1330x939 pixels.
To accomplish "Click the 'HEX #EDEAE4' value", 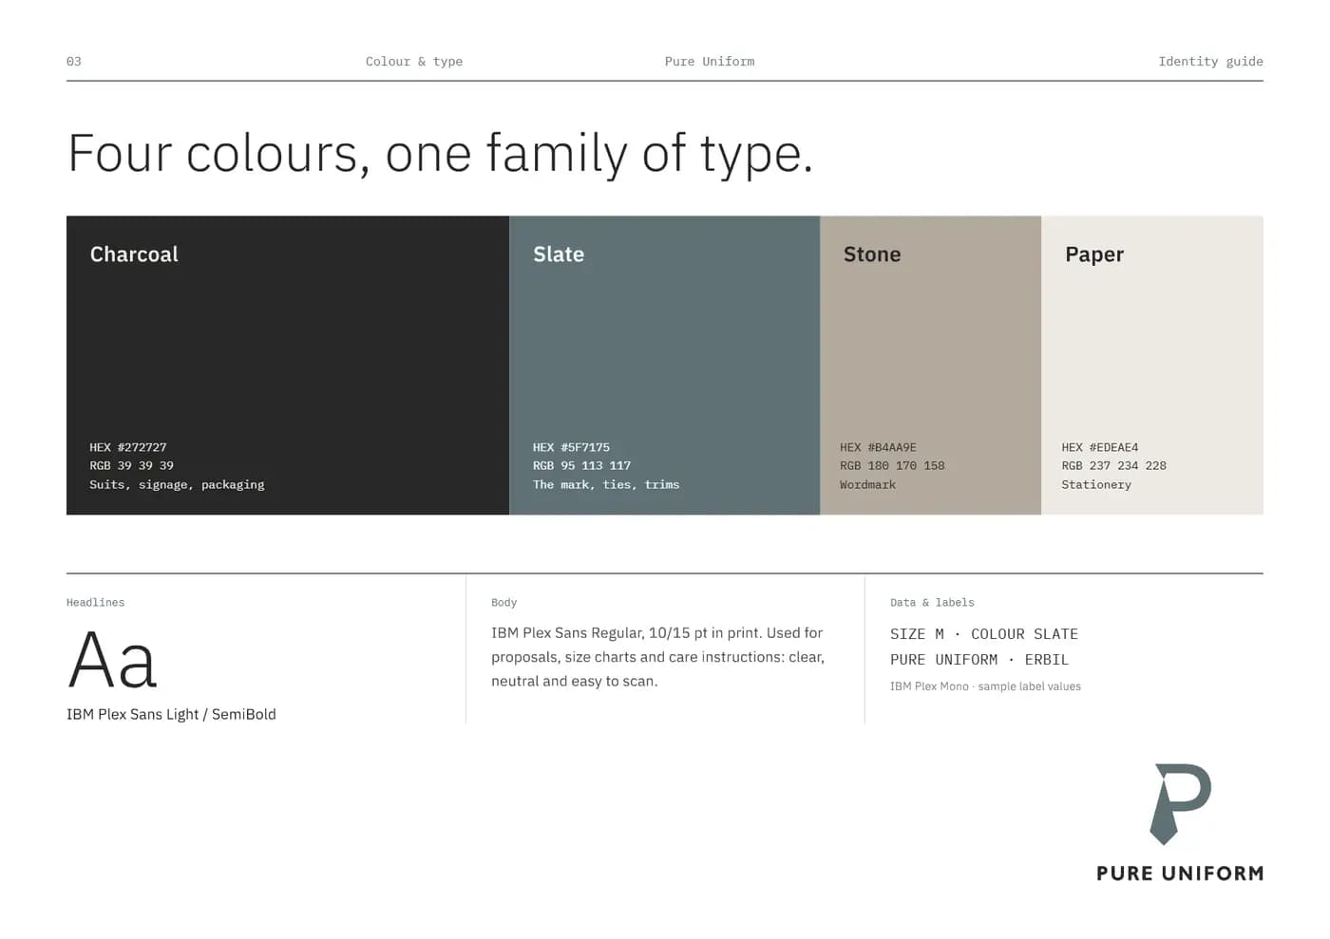I will click(x=1100, y=447).
